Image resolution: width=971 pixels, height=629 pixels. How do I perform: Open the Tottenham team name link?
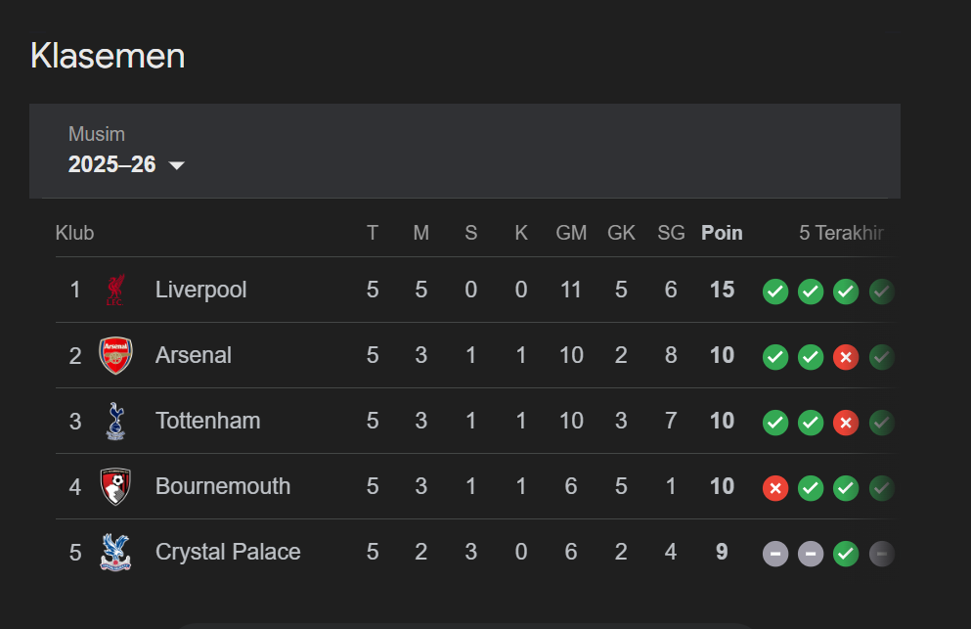click(207, 421)
